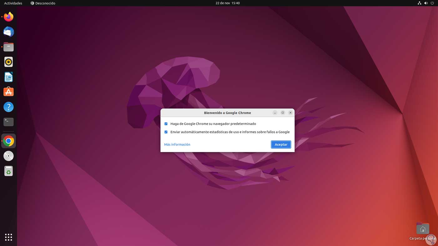The height and width of the screenshot is (246, 438).
Task: Open the Trash from the dock
Action: coord(8,171)
